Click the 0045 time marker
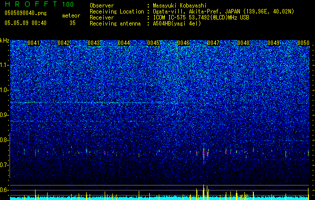Screen dimensions: 315x200 153,43
